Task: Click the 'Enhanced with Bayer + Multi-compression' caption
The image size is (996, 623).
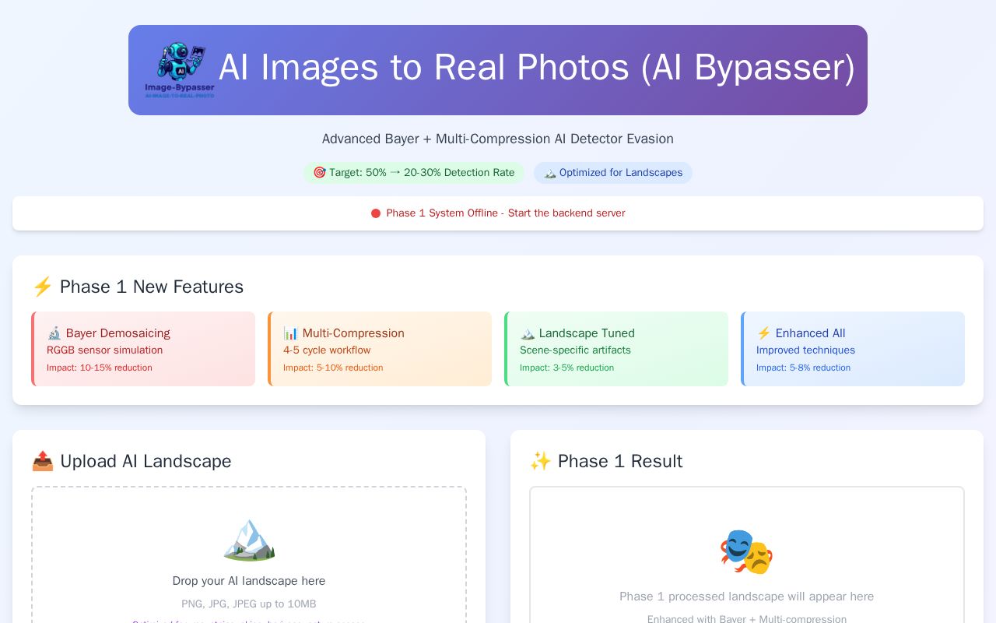Action: 747,619
